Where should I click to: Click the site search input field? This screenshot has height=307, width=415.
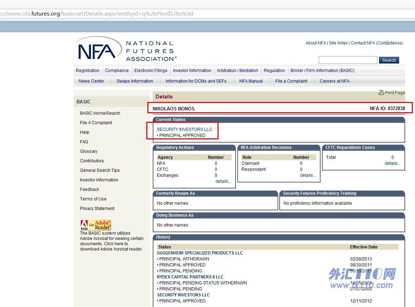click(348, 60)
